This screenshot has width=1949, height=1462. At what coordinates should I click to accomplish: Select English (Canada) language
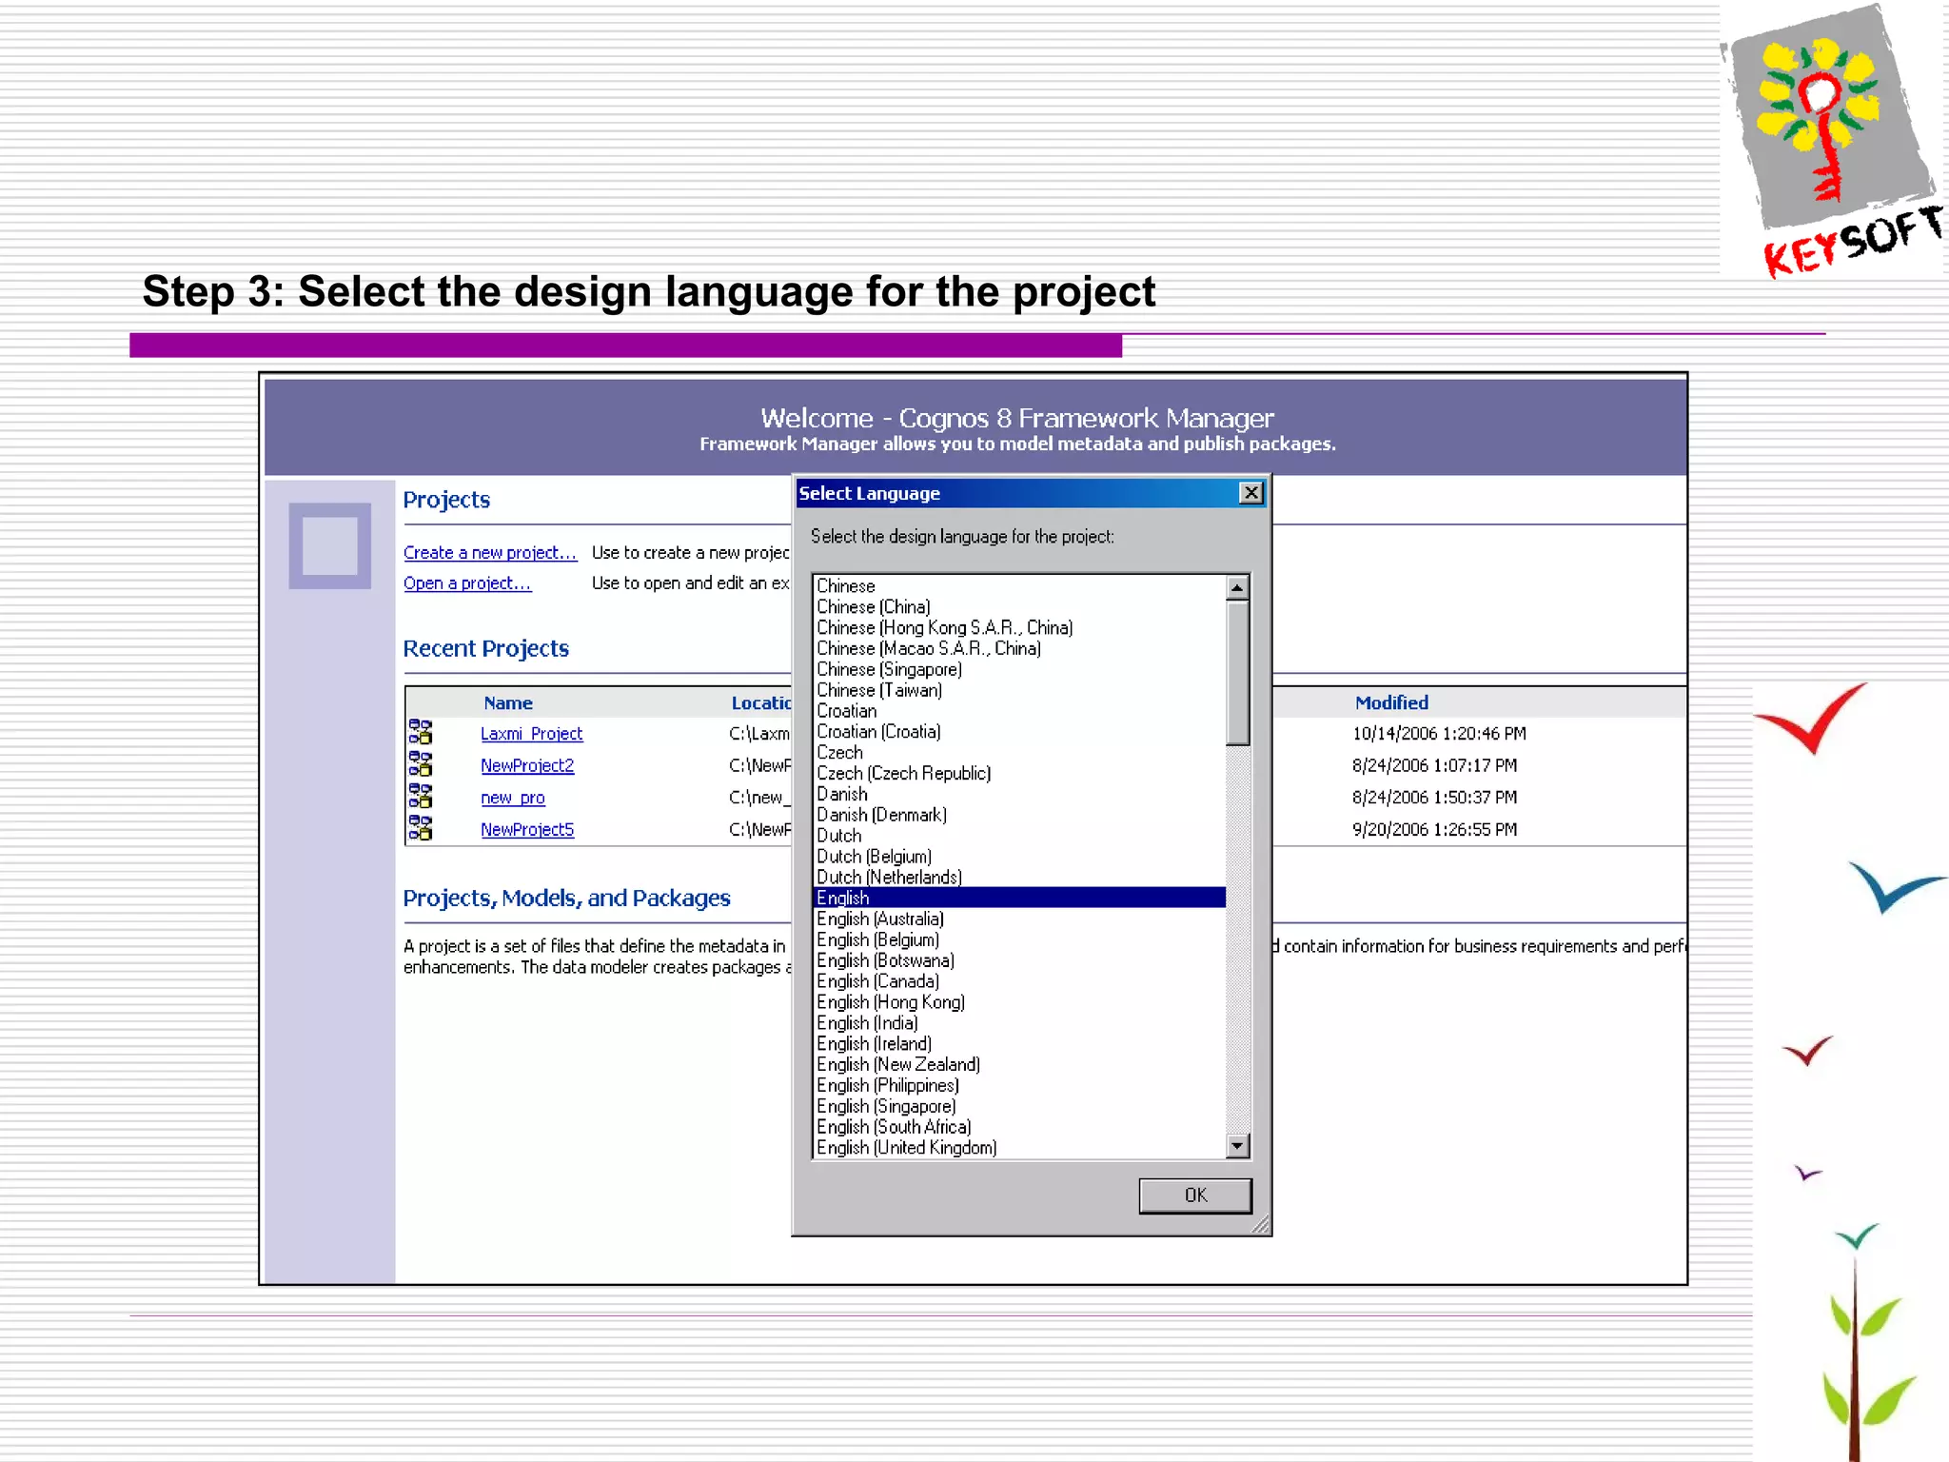(x=1020, y=982)
